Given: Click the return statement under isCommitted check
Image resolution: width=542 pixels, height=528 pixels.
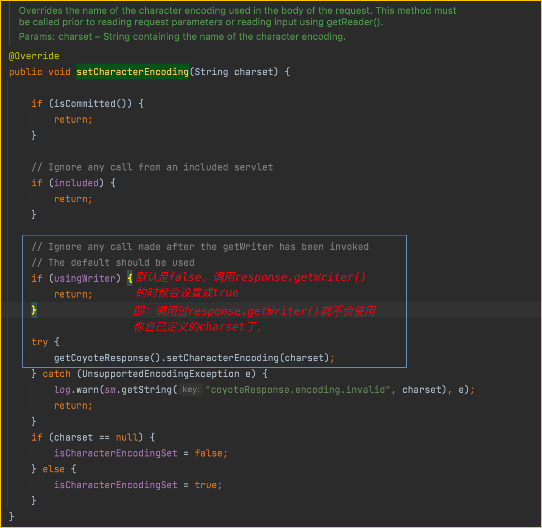Looking at the screenshot, I should tap(73, 120).
